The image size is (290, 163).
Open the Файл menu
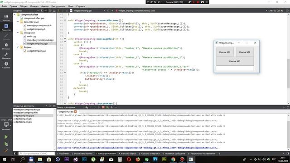[4, 6]
